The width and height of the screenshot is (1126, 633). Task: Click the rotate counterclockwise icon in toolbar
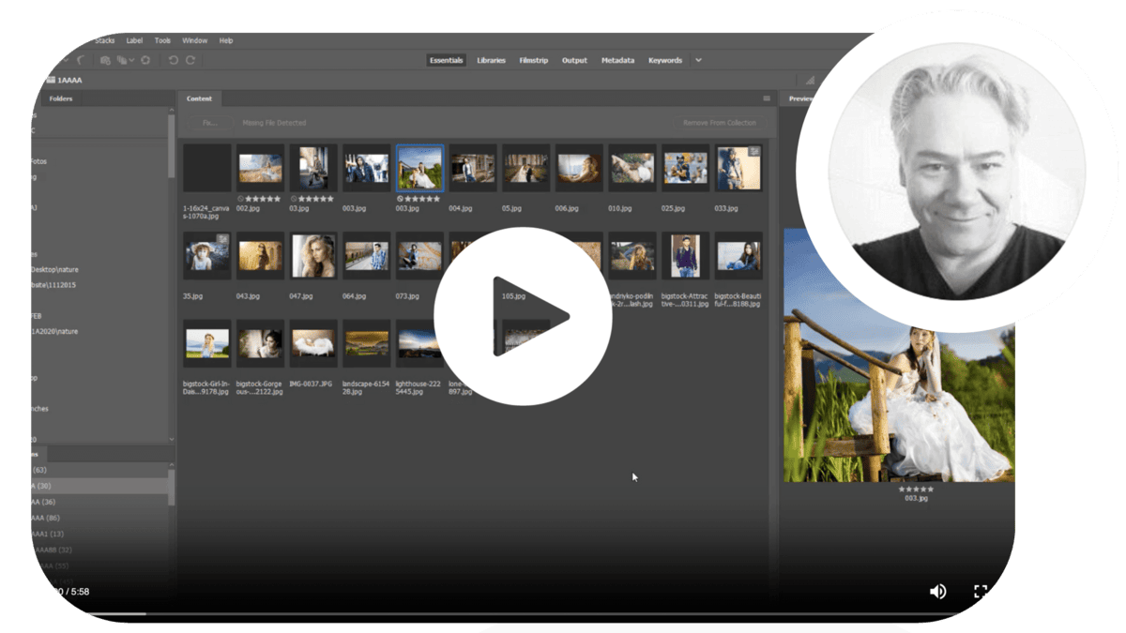[x=173, y=60]
